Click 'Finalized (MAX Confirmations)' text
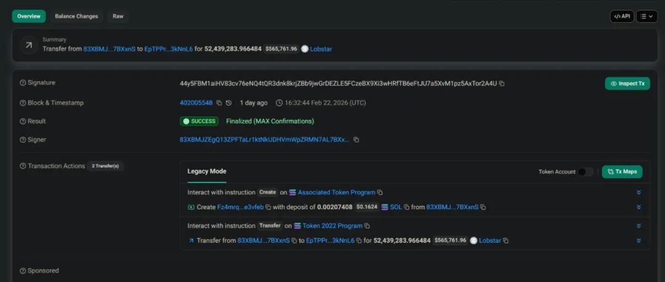 coord(270,122)
